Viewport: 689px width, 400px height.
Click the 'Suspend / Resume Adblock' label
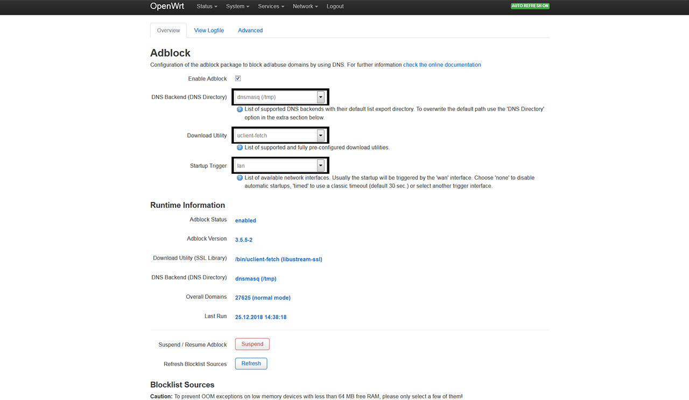point(193,345)
